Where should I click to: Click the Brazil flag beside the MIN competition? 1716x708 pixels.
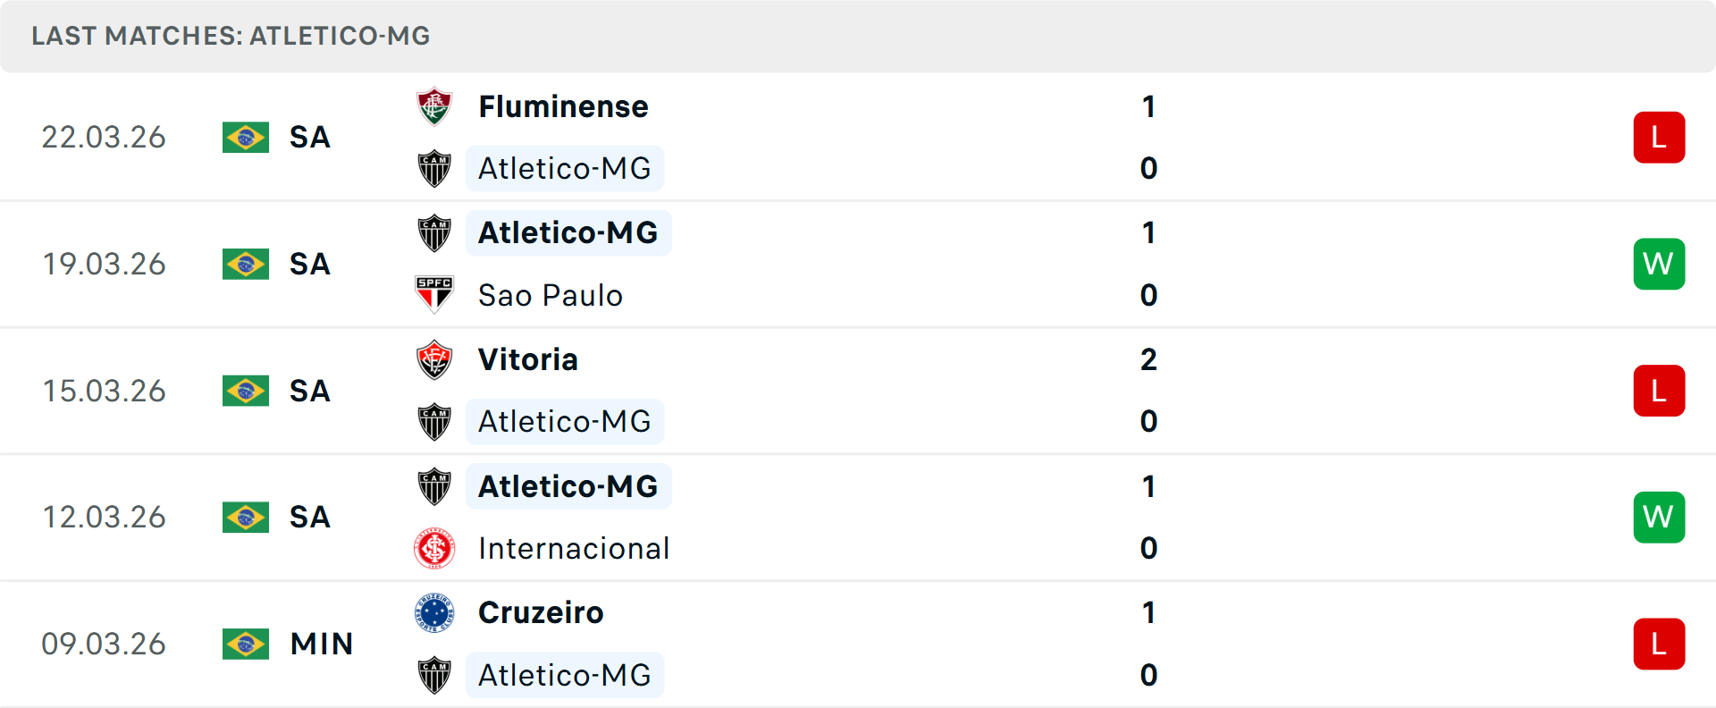[x=246, y=644]
